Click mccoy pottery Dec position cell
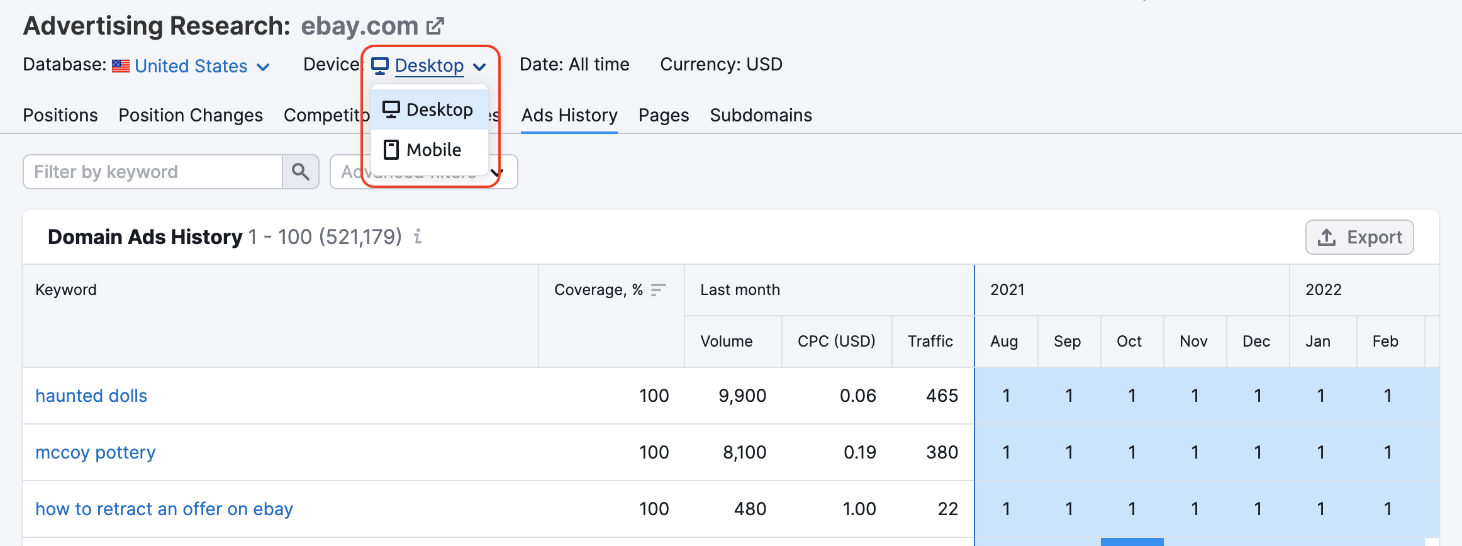The height and width of the screenshot is (546, 1462). point(1258,452)
